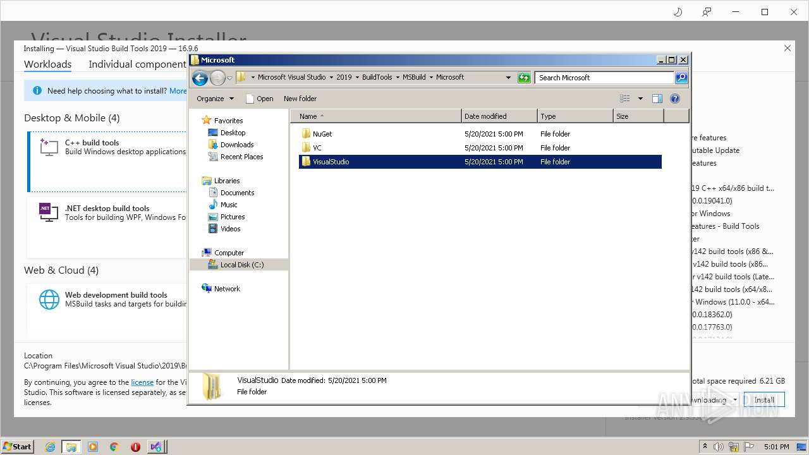The height and width of the screenshot is (455, 809).
Task: Click the 5:01 PM taskbar clock
Action: coord(776,446)
